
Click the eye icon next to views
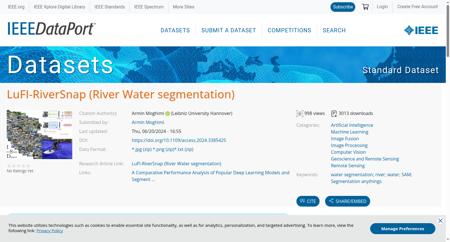tap(300, 114)
